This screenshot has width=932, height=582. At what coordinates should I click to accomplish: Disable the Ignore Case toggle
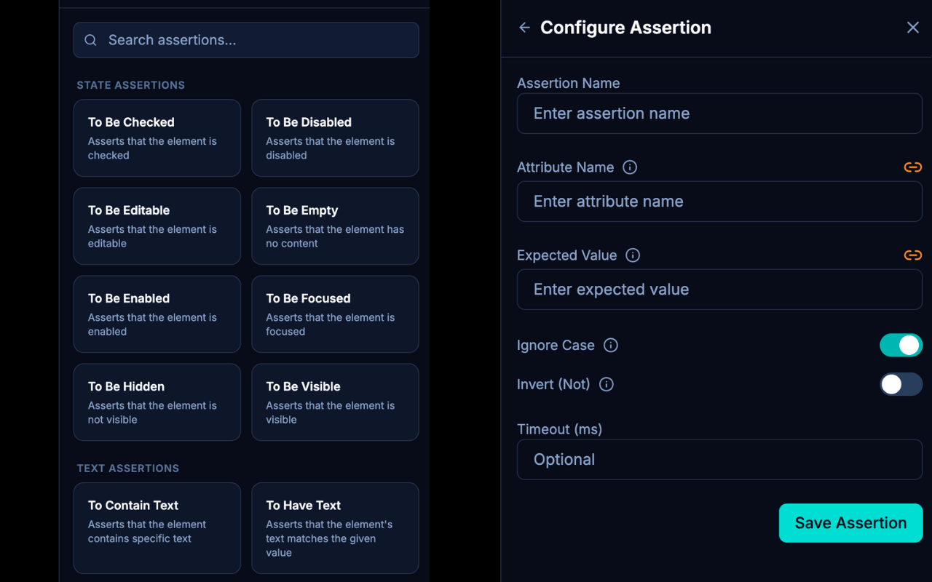(901, 346)
